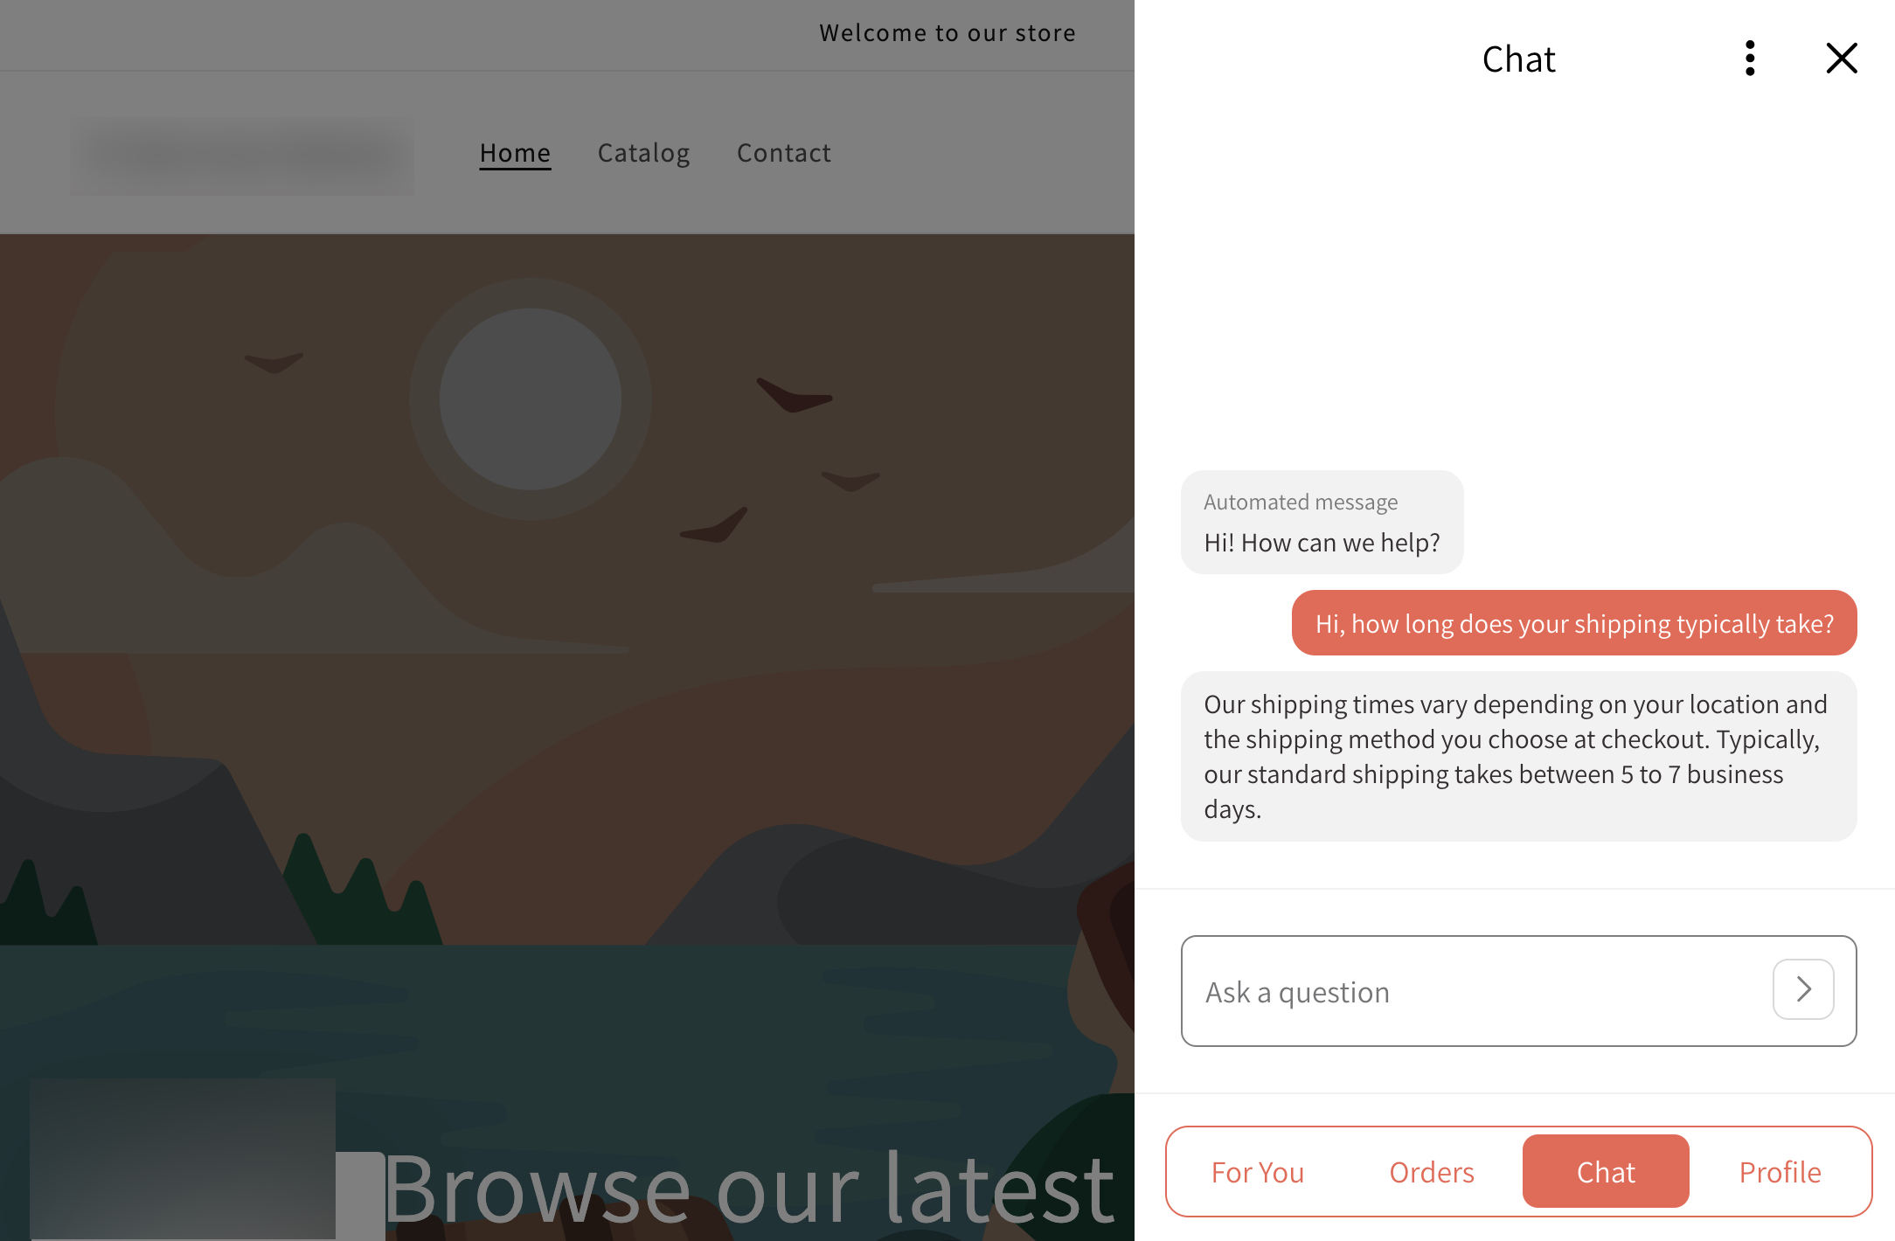Switch to the Home navigation item
The image size is (1895, 1241).
514,152
